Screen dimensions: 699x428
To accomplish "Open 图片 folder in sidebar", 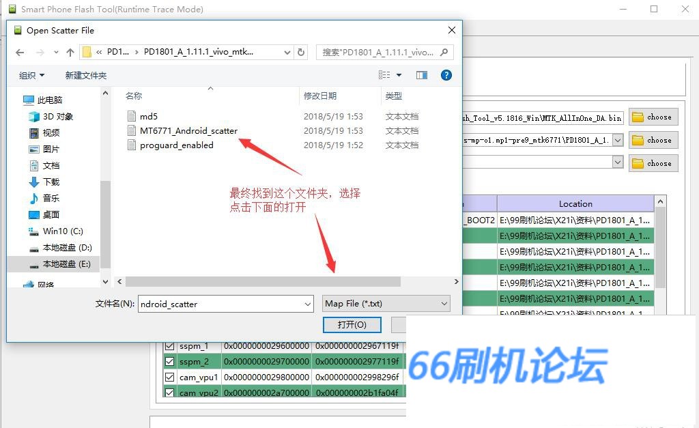I will click(44, 149).
